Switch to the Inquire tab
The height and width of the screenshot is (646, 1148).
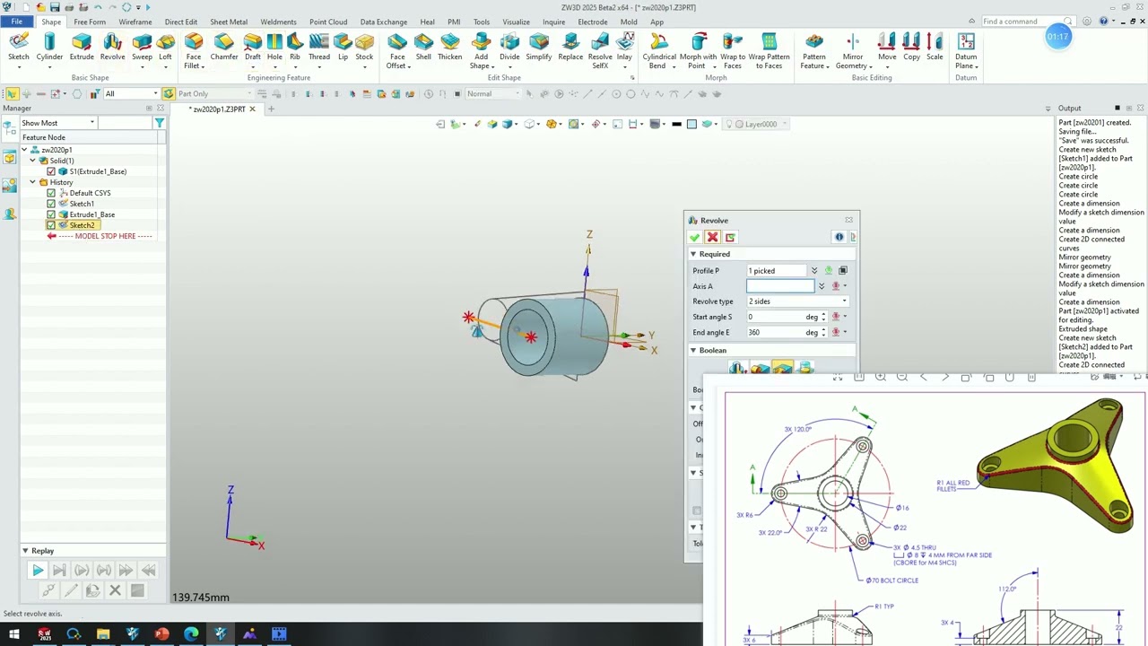[x=553, y=22]
